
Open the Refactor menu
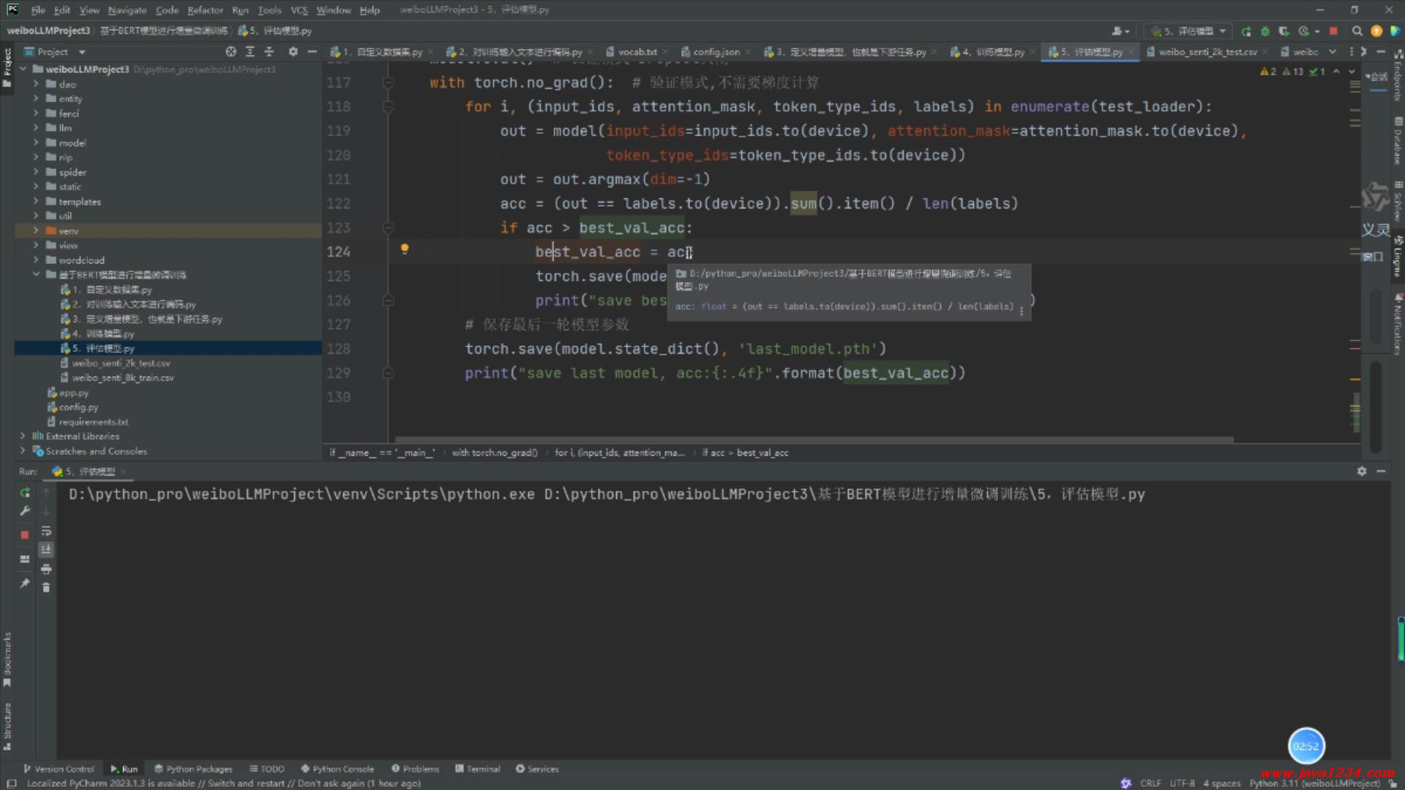(x=205, y=10)
